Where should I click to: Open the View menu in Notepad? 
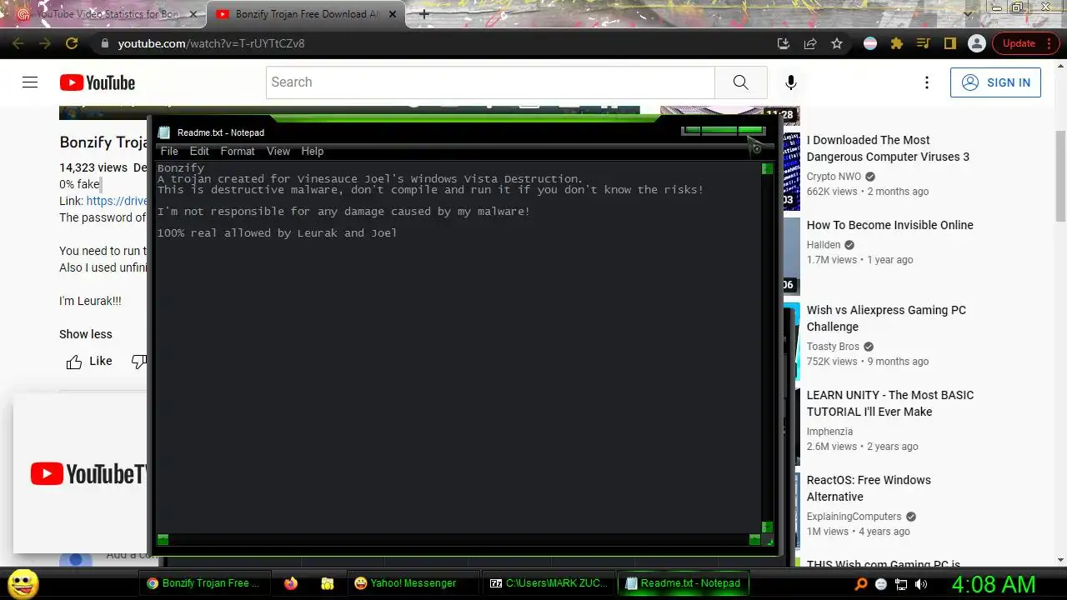tap(278, 151)
